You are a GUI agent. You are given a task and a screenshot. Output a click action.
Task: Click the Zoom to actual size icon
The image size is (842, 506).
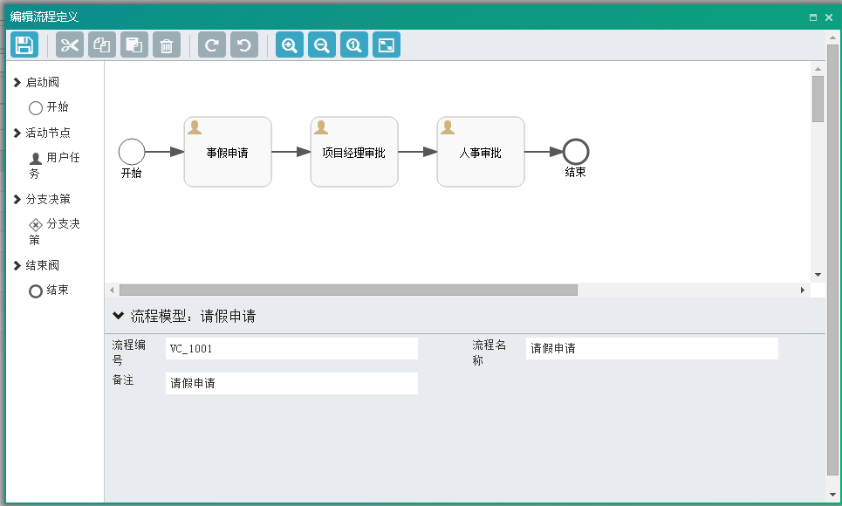click(x=354, y=44)
